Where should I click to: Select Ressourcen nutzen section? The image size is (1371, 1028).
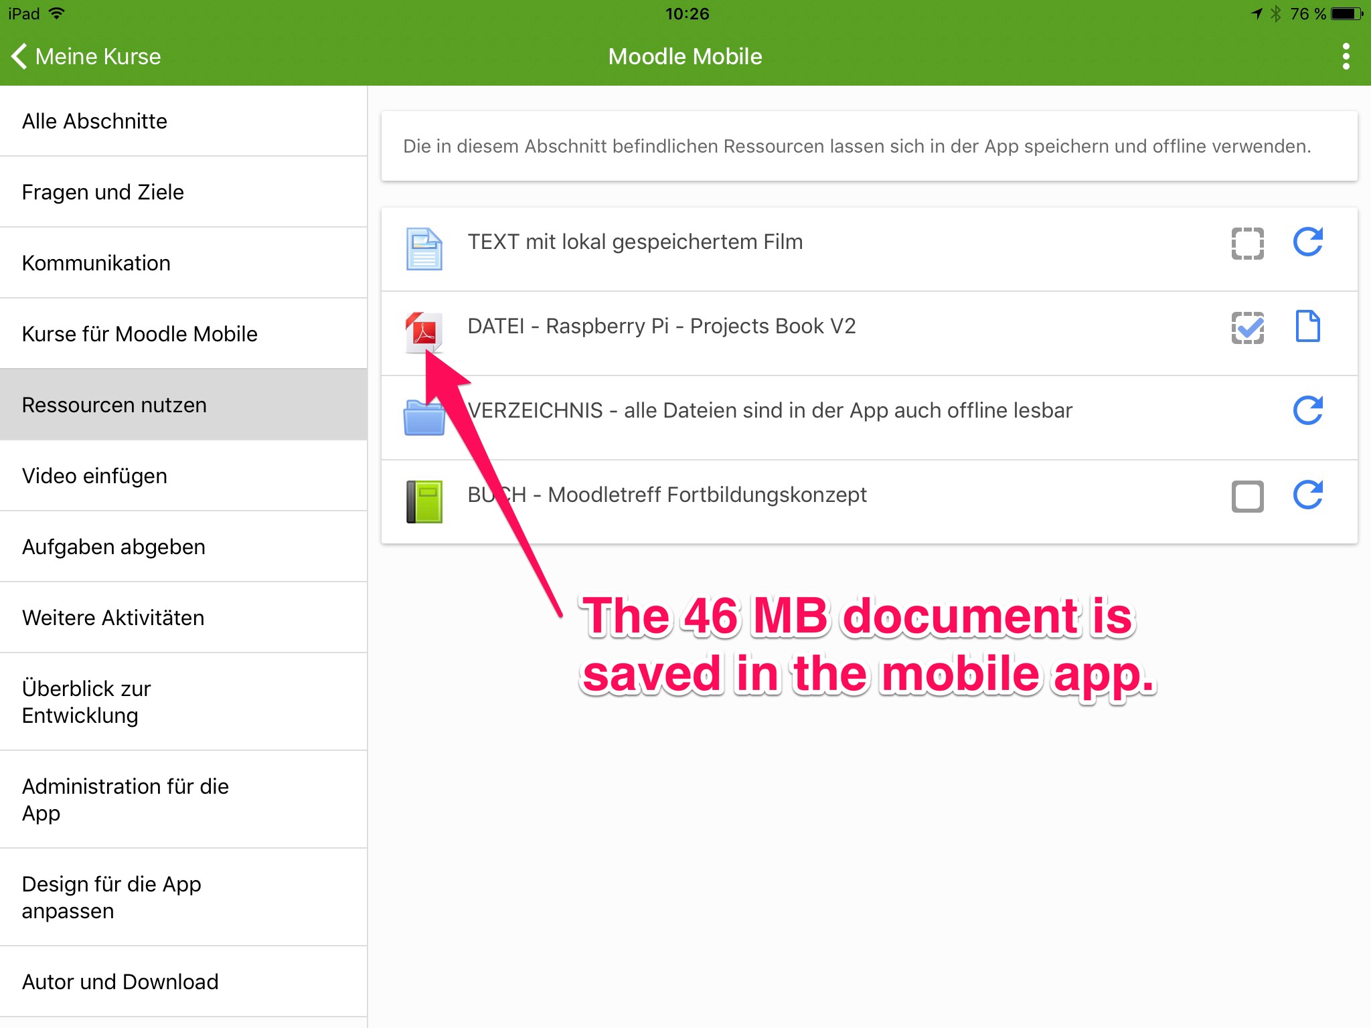pos(183,405)
